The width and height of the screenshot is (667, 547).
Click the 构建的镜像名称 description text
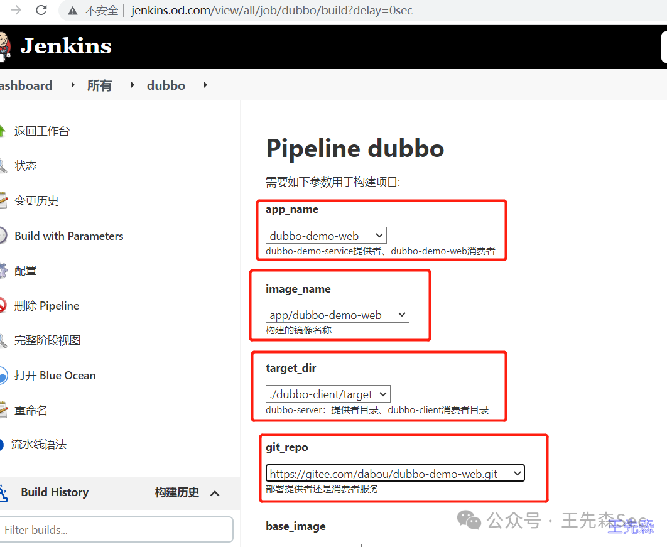[x=298, y=330]
